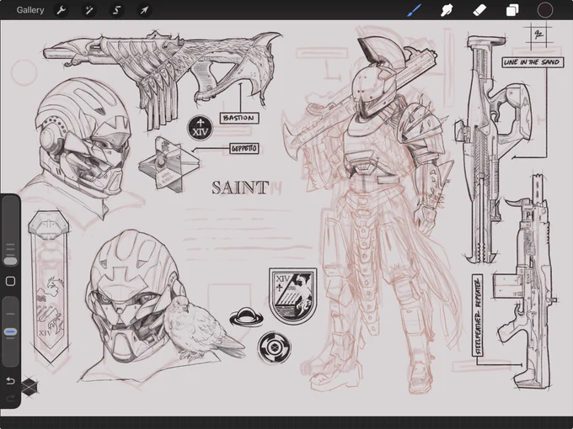Activate the Transform arrow tool
The width and height of the screenshot is (573, 429).
144,10
